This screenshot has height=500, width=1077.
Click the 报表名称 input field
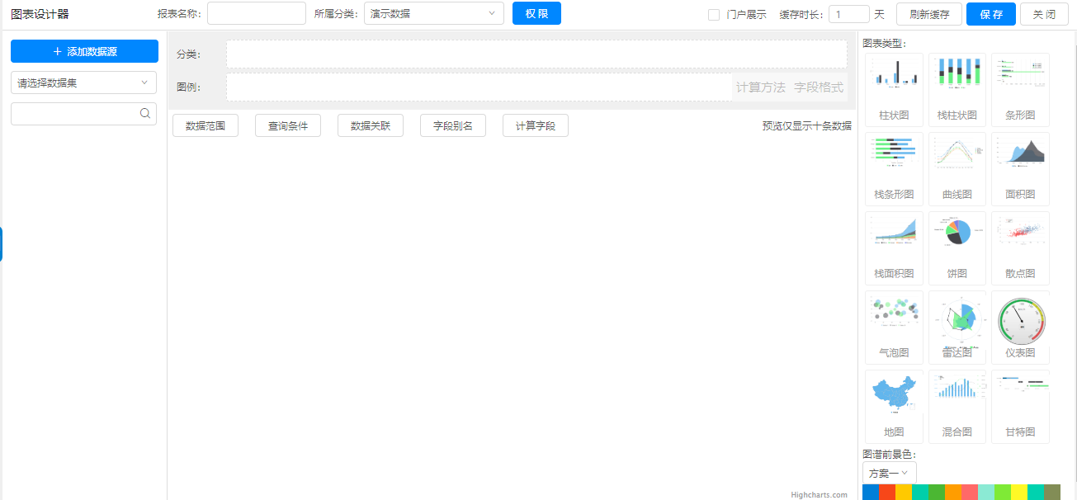[257, 13]
